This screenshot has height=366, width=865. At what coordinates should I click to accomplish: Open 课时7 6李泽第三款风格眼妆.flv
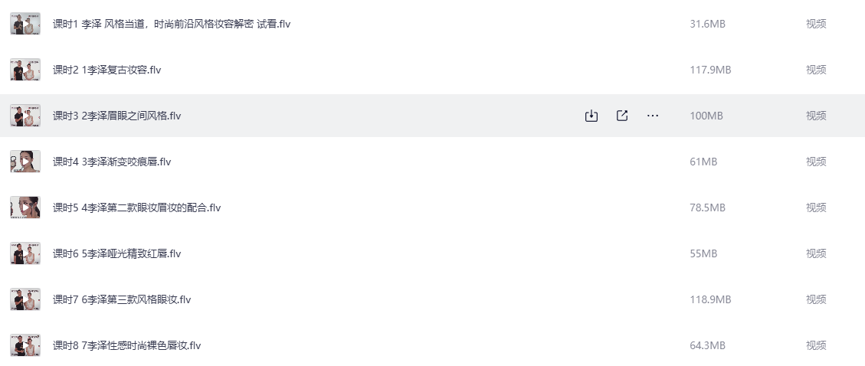(122, 299)
